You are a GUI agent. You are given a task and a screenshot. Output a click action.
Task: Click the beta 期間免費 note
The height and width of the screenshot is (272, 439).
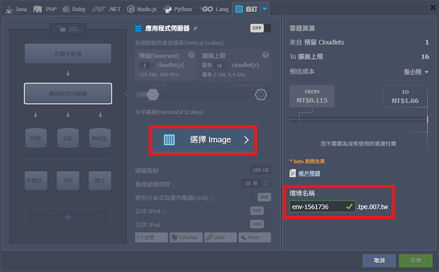coord(307,161)
